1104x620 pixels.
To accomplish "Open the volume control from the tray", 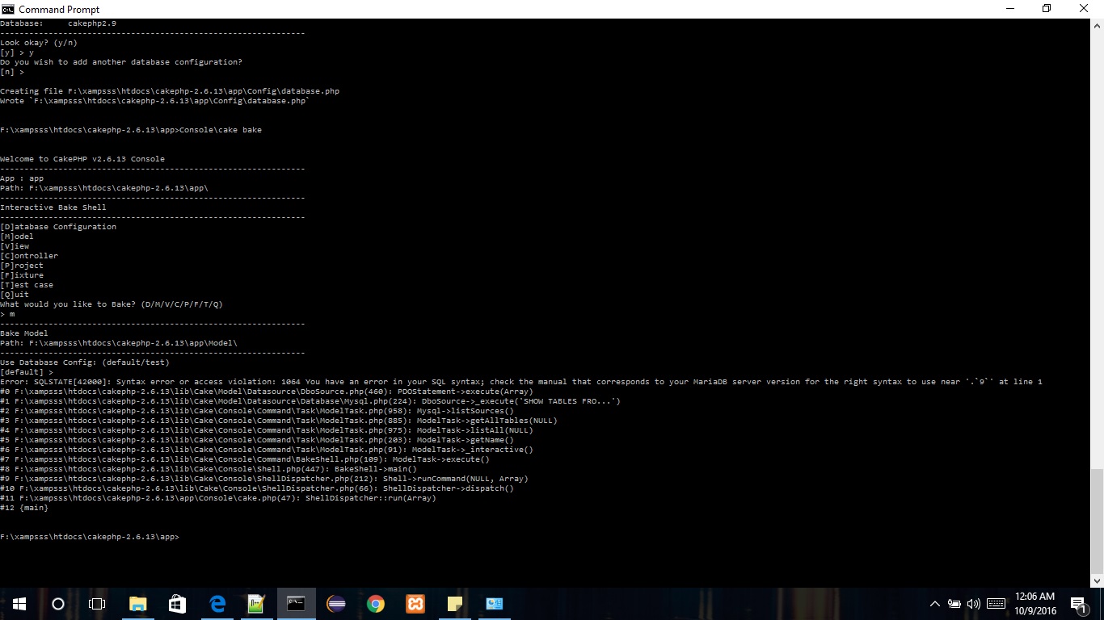I will tap(973, 604).
